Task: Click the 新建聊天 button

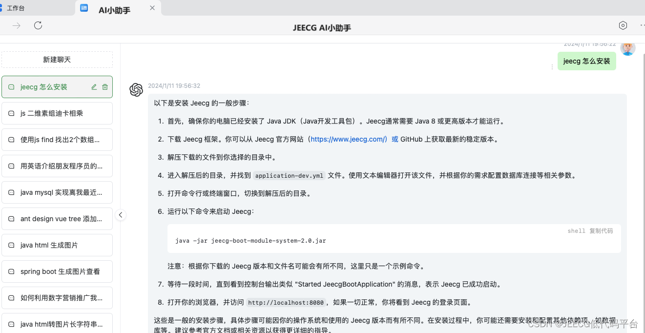Action: pos(57,59)
